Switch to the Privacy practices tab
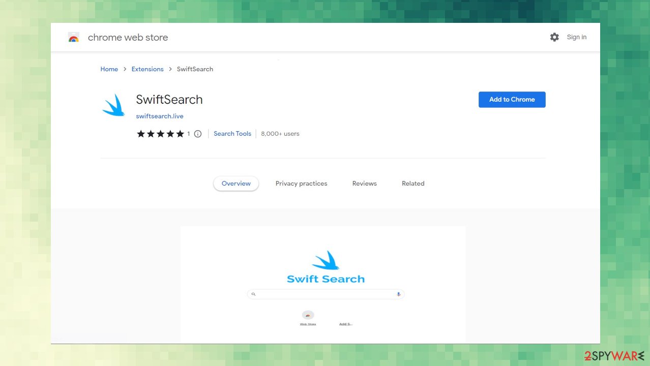This screenshot has height=366, width=650. click(x=301, y=183)
